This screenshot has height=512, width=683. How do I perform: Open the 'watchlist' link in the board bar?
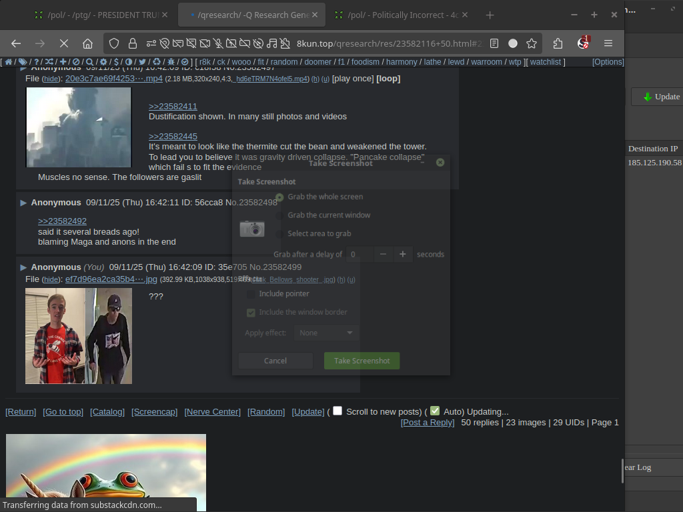pyautogui.click(x=546, y=62)
